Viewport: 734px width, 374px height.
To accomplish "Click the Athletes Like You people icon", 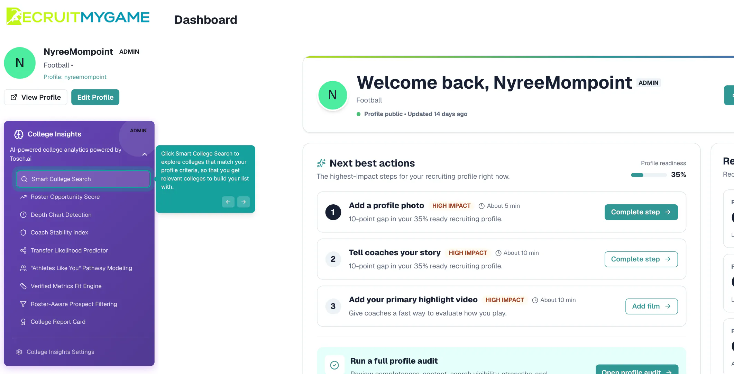I will pyautogui.click(x=23, y=268).
